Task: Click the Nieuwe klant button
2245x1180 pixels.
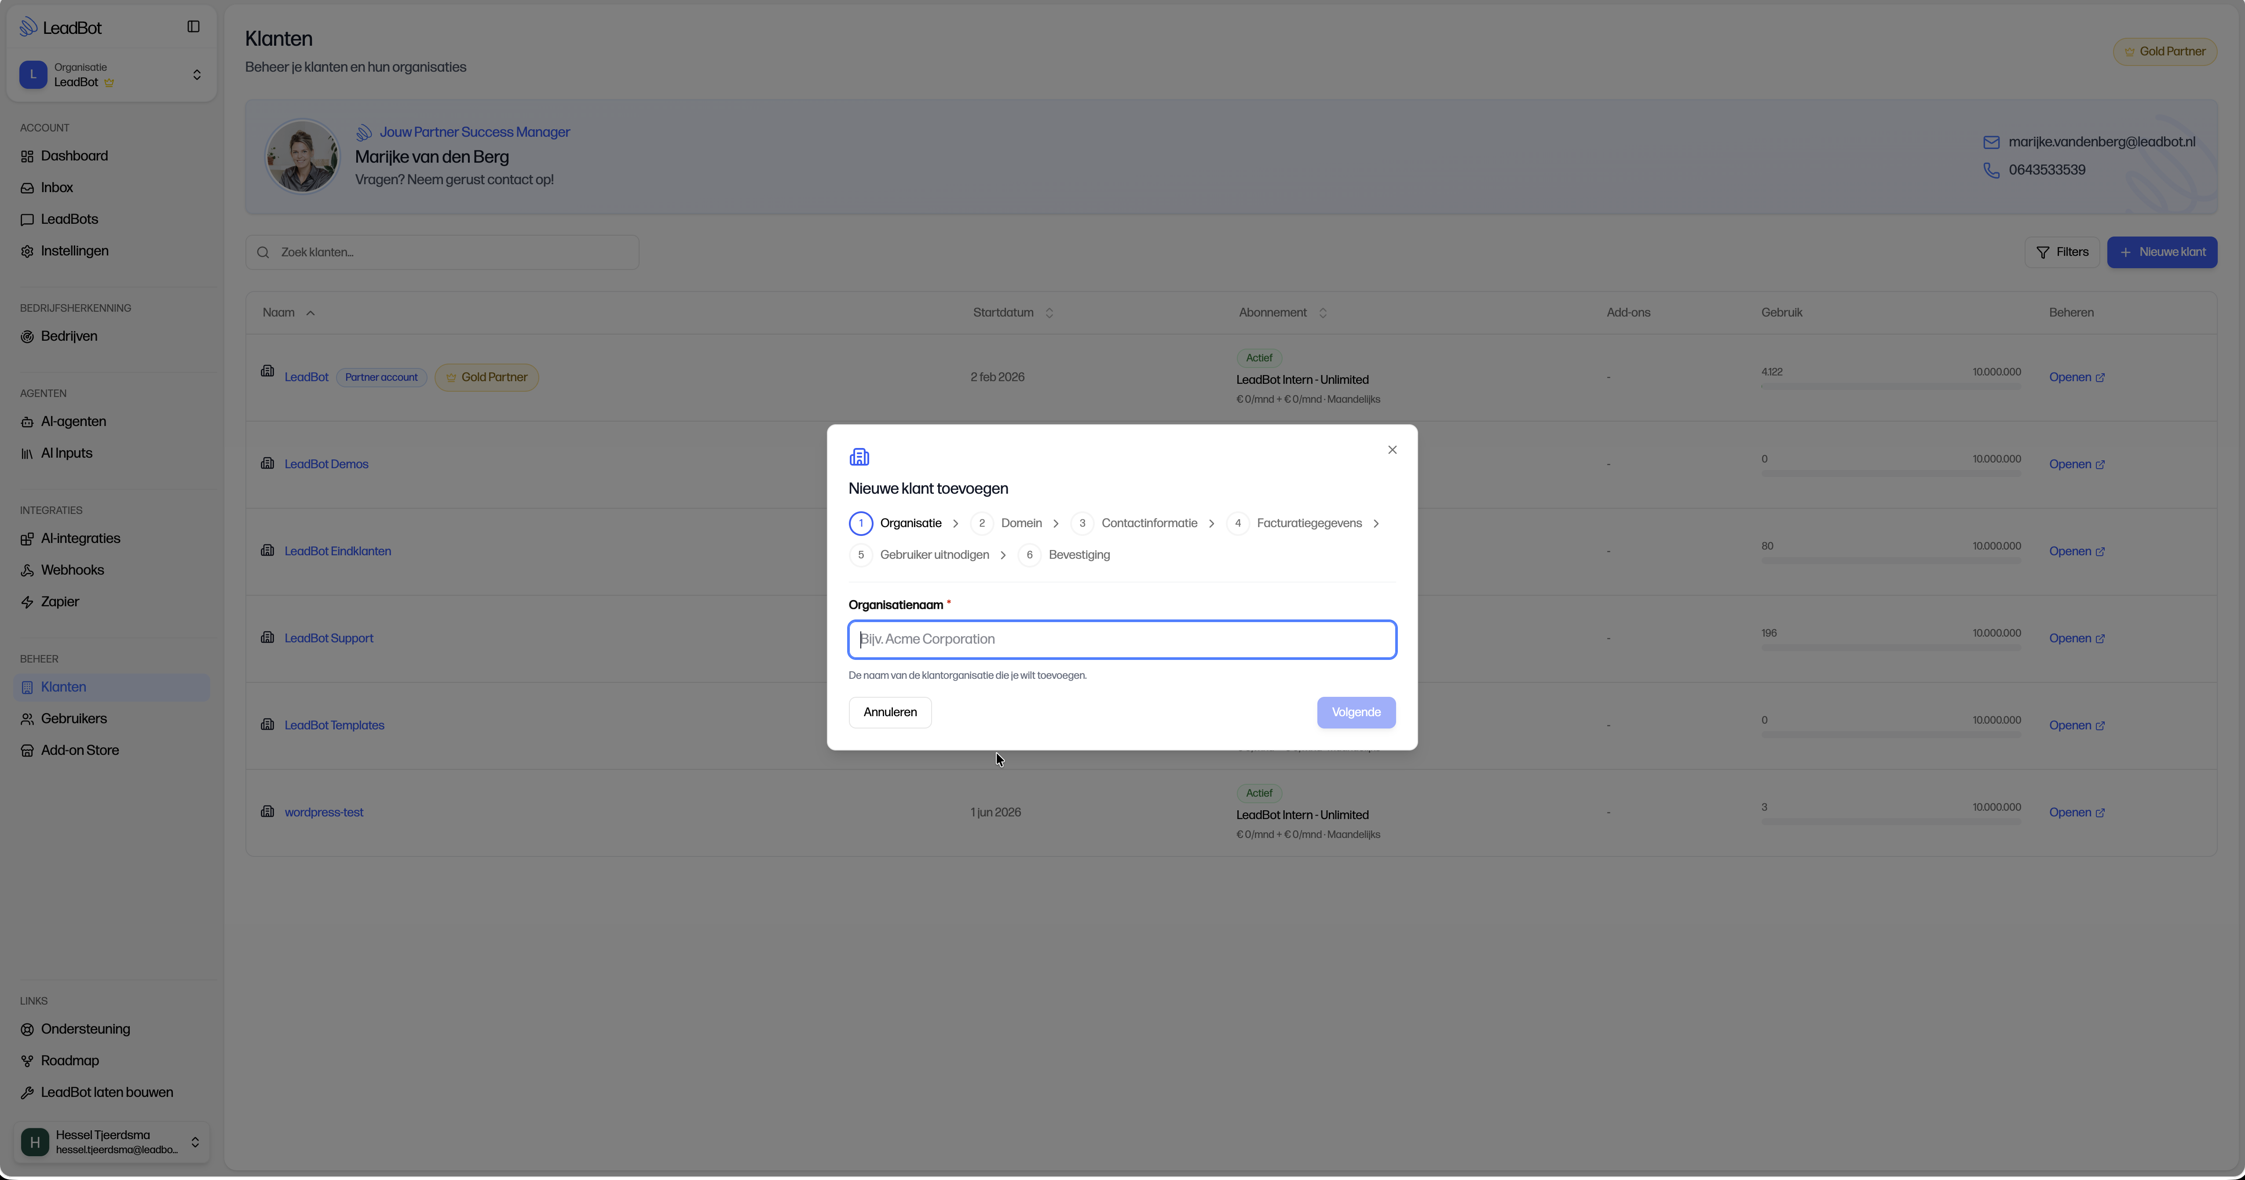Action: [2161, 252]
